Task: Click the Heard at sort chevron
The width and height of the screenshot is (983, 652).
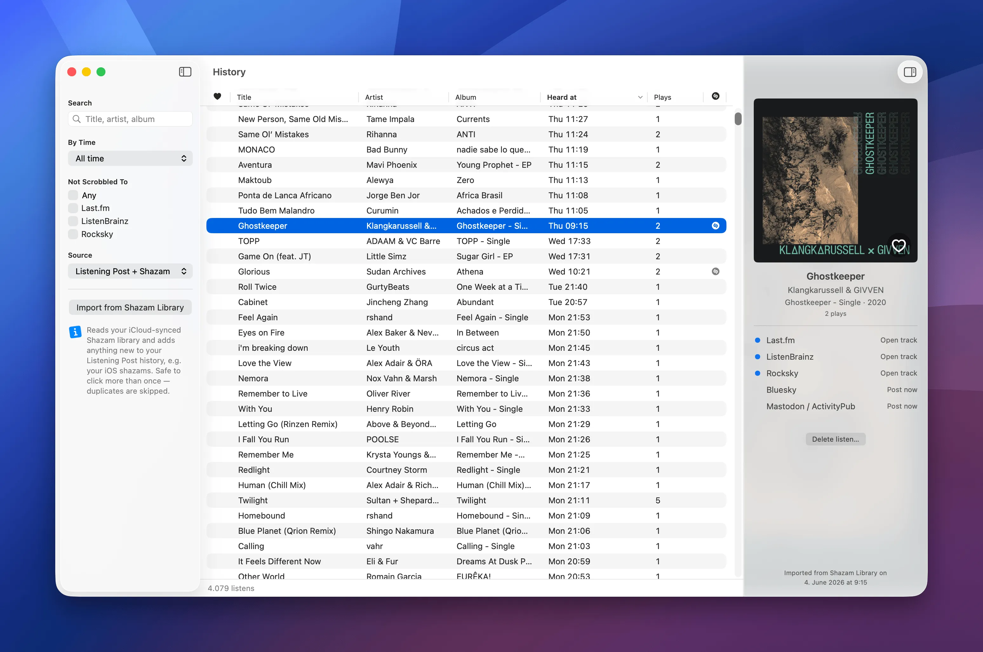Action: [x=640, y=97]
